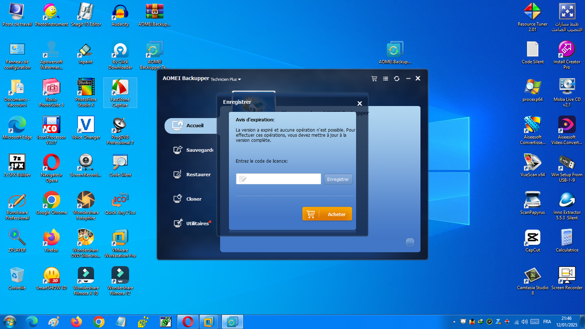Select the Accueil tab in AOMEI sidebar
The image size is (585, 329).
point(191,126)
